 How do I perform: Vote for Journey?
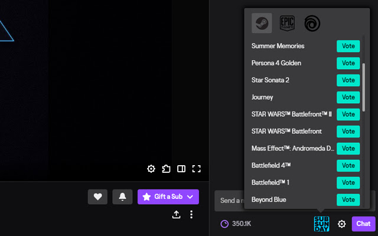(348, 97)
